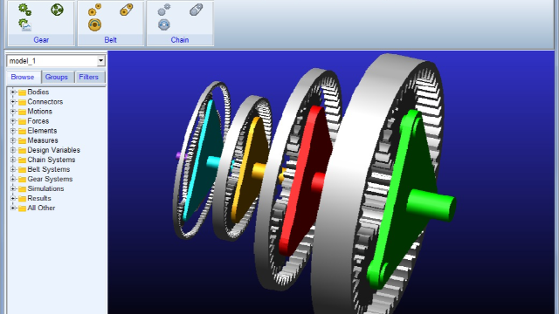This screenshot has height=314, width=559.
Task: Expand the Design Variables folder
Action: pos(13,150)
